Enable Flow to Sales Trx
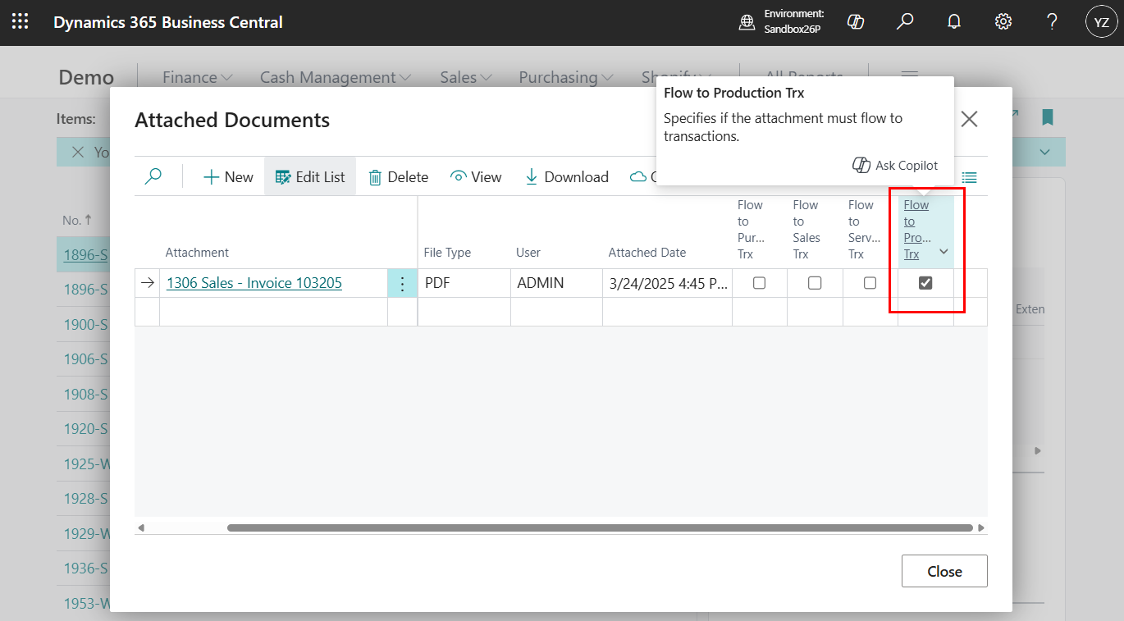The image size is (1124, 621). pos(814,282)
